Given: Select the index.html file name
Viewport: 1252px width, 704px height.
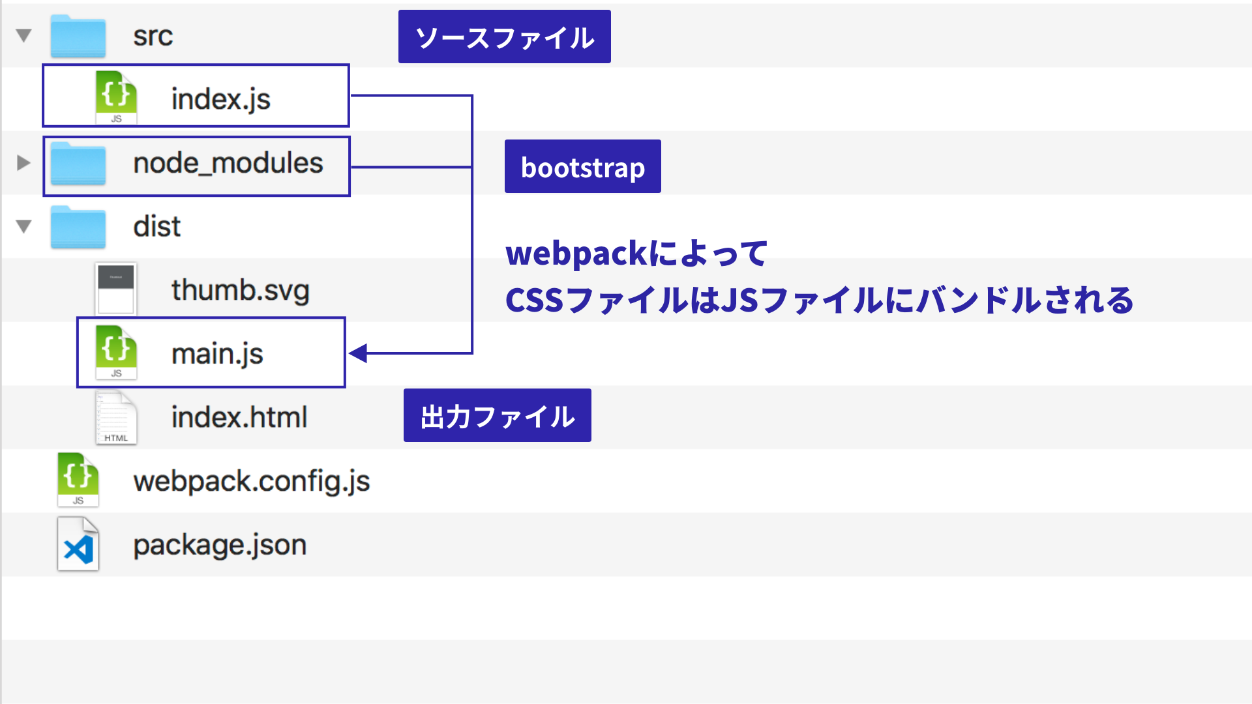Looking at the screenshot, I should [x=239, y=417].
